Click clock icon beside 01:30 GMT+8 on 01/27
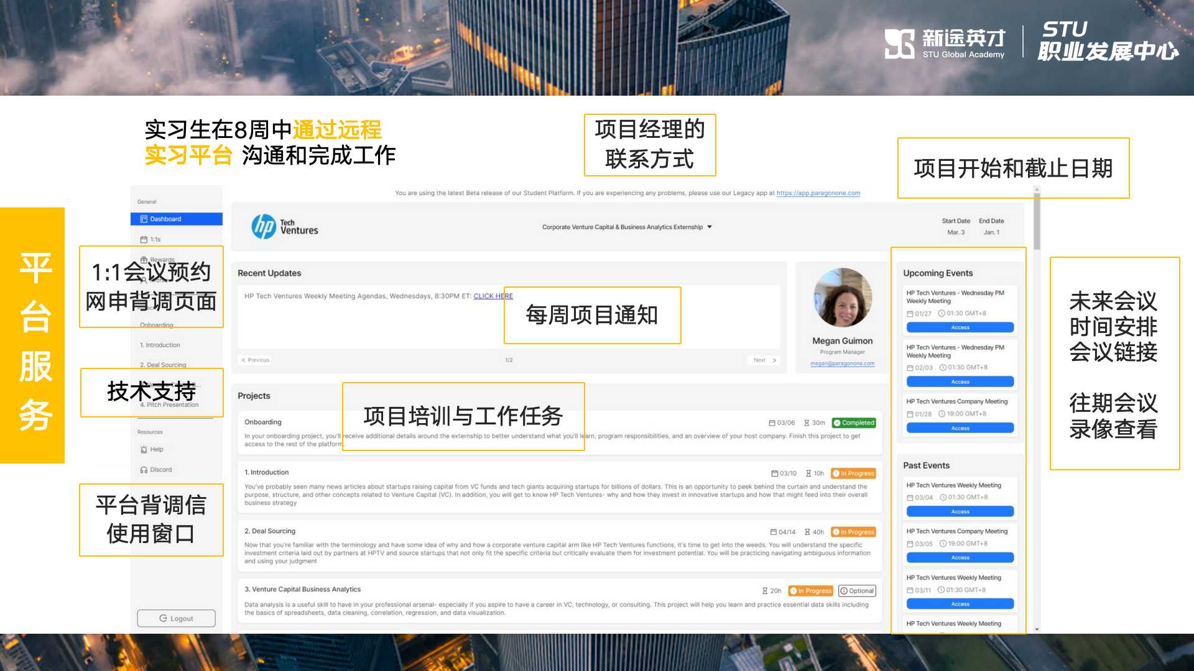Viewport: 1194px width, 671px height. click(942, 313)
